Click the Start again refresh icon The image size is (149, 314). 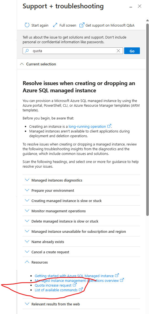tap(27, 25)
